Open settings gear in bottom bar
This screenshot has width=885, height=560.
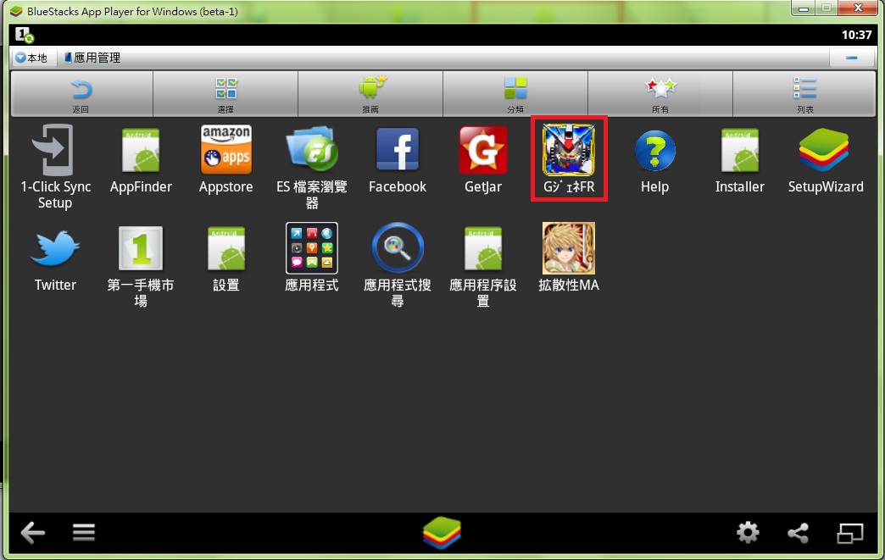point(748,532)
